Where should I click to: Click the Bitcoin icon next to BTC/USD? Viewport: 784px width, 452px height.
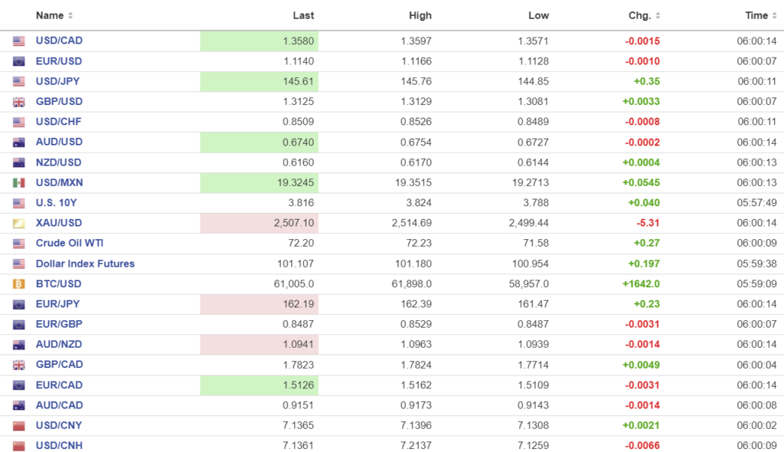(19, 284)
